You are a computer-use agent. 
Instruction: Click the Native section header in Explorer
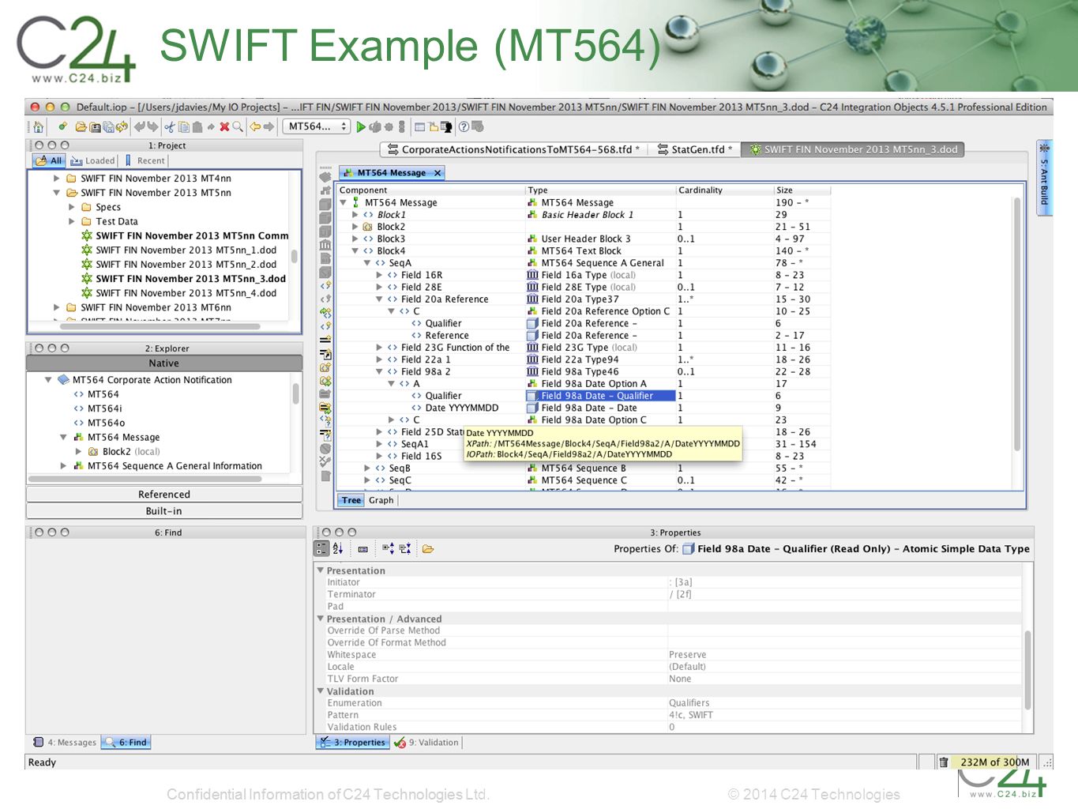click(x=164, y=363)
